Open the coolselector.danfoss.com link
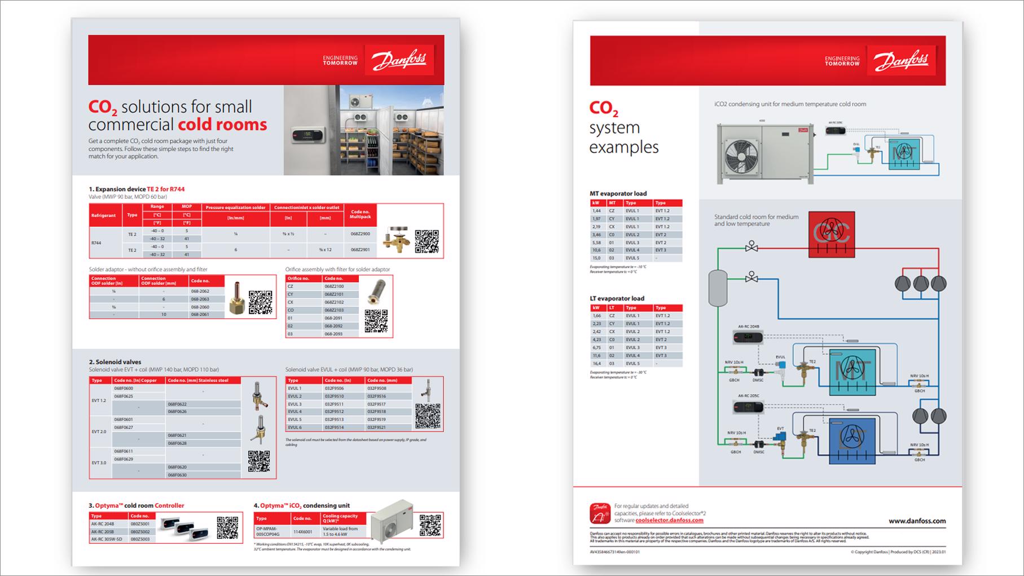 pos(669,520)
